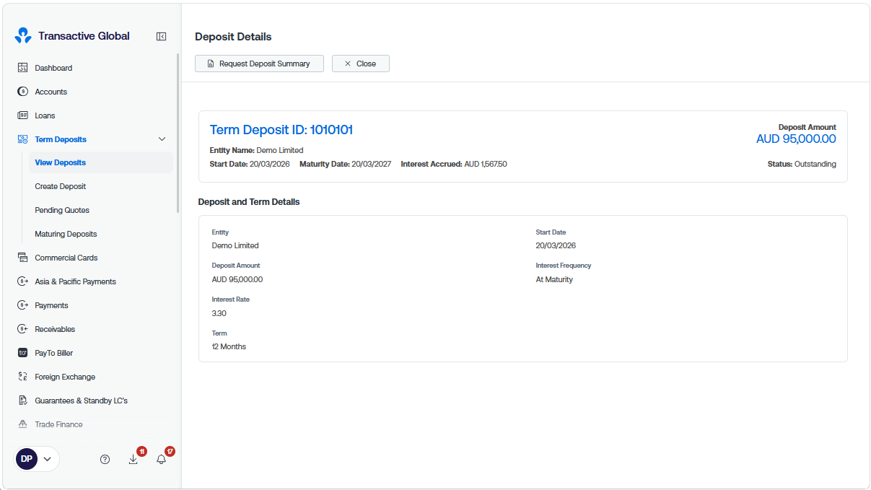Click the Payments icon in sidebar

(x=22, y=305)
